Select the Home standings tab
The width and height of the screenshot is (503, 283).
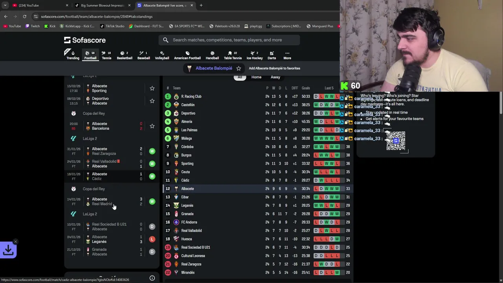click(256, 77)
